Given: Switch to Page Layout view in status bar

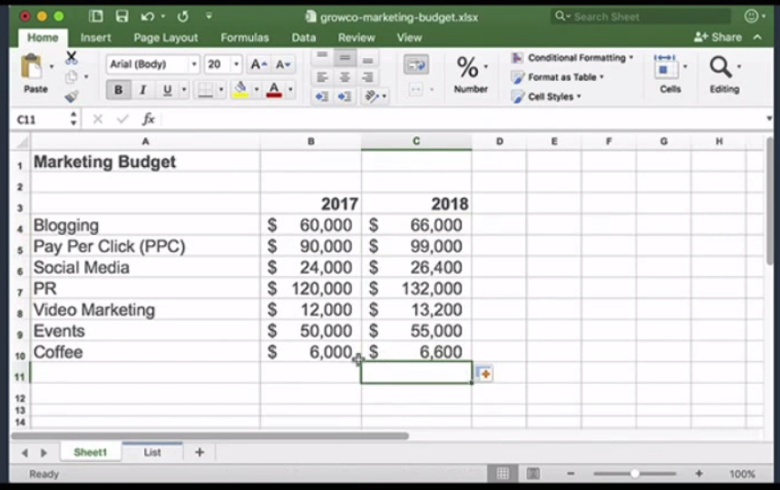Looking at the screenshot, I should pyautogui.click(x=532, y=474).
